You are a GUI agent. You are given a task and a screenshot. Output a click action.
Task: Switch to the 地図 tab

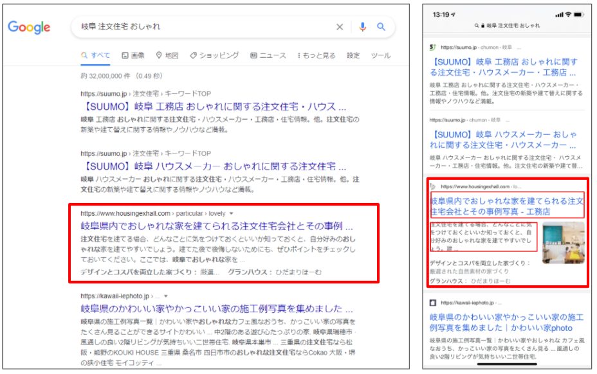167,55
